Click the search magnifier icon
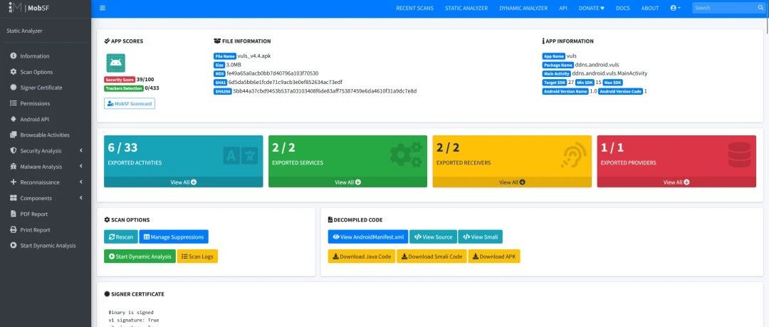Viewport: 769px width, 327px height. coord(760,8)
